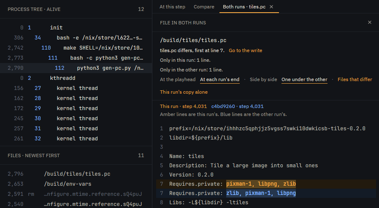The width and height of the screenshot is (379, 208).
Task: Open the Compare tab
Action: pos(204,7)
